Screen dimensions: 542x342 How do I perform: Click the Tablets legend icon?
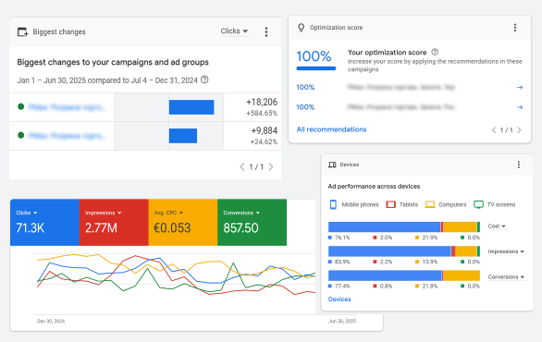point(390,204)
